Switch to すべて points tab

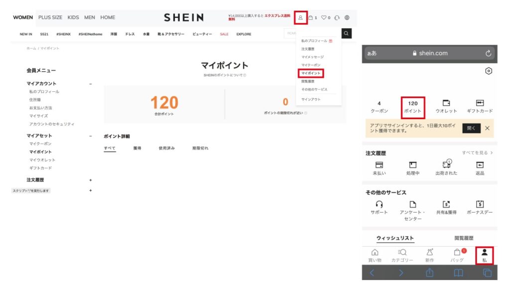click(x=110, y=148)
